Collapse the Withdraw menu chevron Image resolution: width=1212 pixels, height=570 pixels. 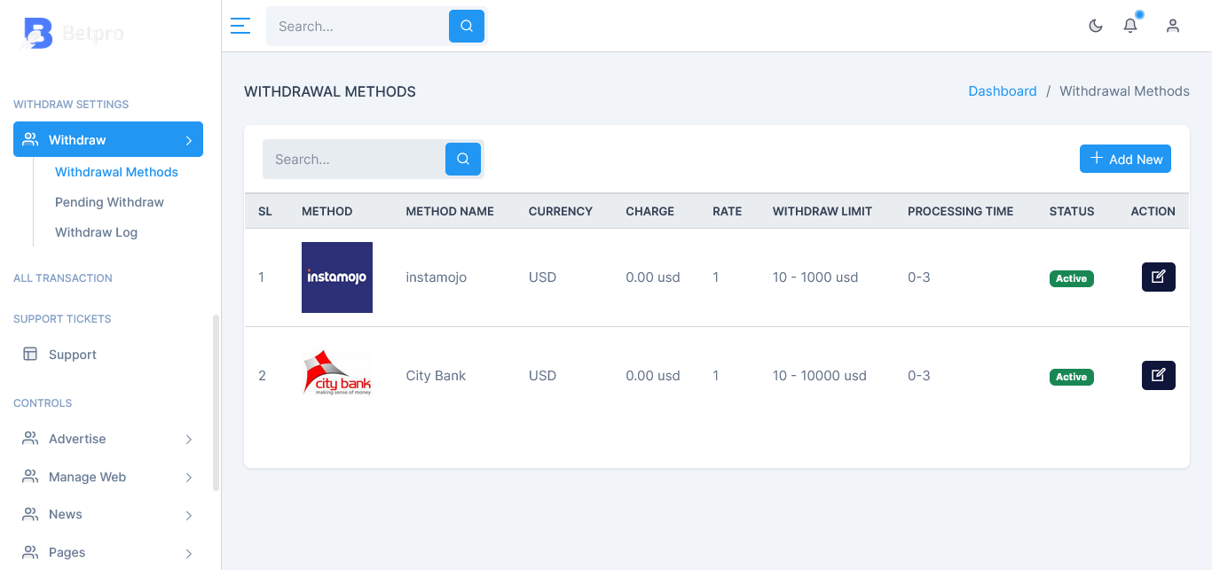coord(189,140)
